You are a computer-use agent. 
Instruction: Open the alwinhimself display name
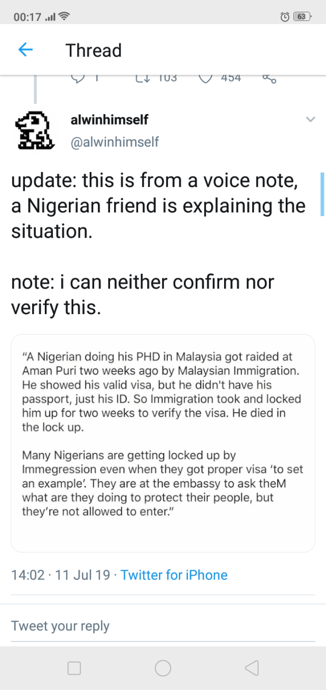110,120
